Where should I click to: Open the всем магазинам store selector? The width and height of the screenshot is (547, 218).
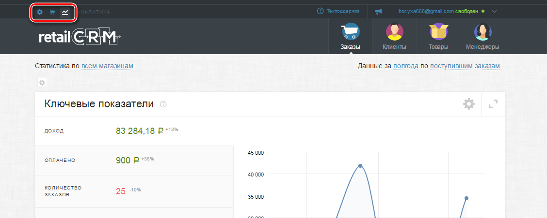coord(107,66)
